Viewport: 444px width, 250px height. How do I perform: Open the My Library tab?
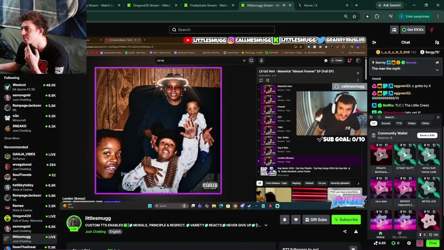[x=400, y=235]
